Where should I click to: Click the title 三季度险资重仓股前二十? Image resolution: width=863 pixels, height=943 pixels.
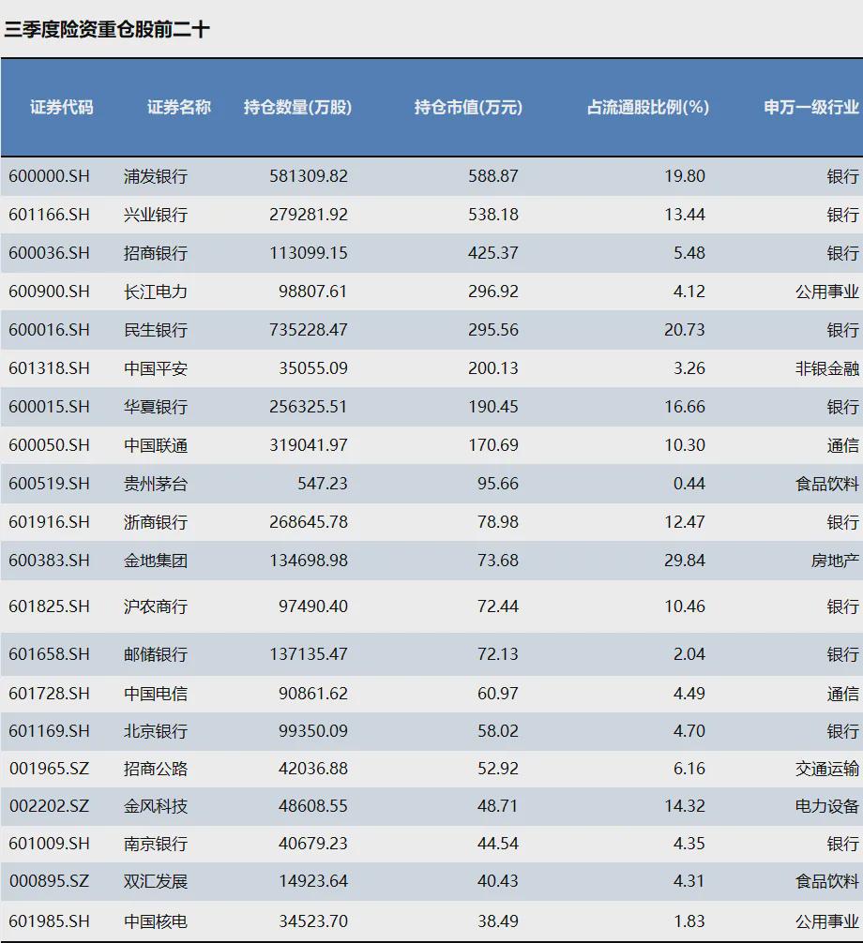pos(107,29)
